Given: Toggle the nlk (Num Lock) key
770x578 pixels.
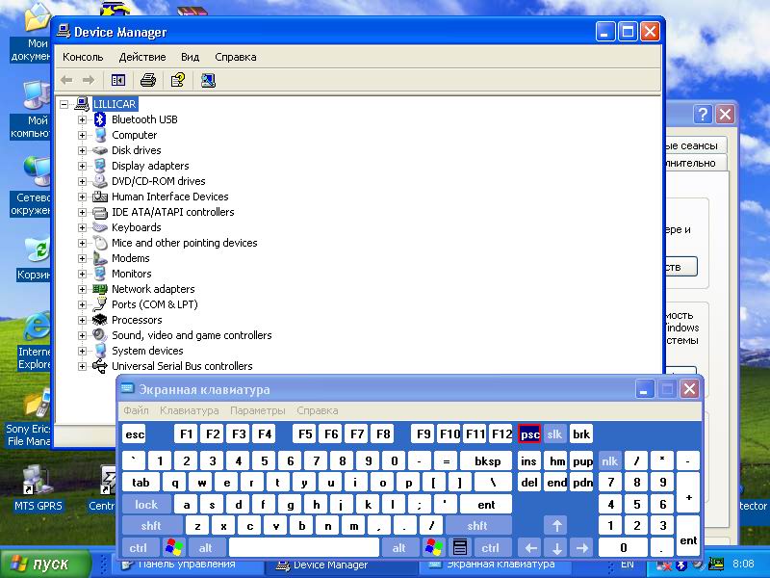Looking at the screenshot, I should coord(609,461).
